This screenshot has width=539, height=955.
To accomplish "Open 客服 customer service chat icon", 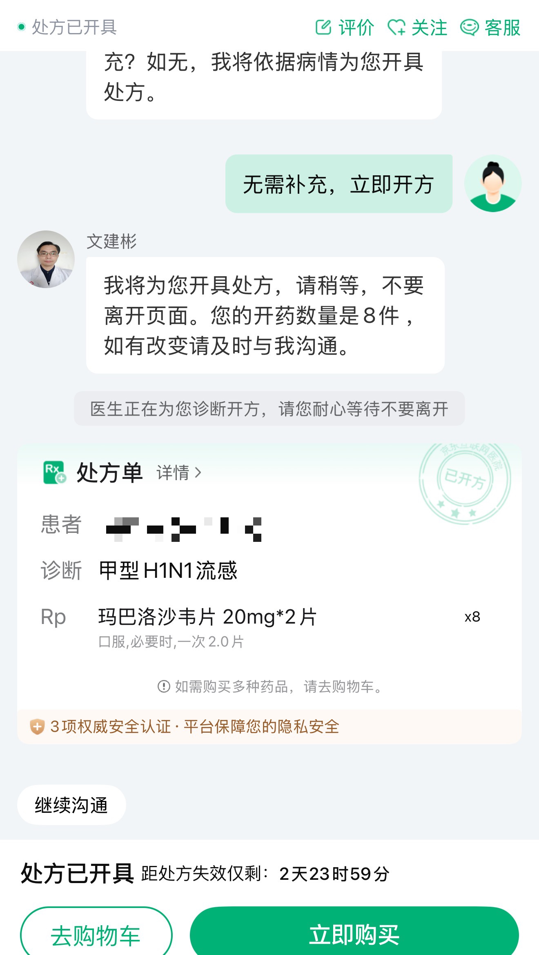I will click(x=469, y=27).
